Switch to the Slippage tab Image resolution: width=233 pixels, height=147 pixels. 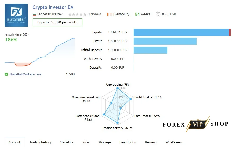click(105, 142)
